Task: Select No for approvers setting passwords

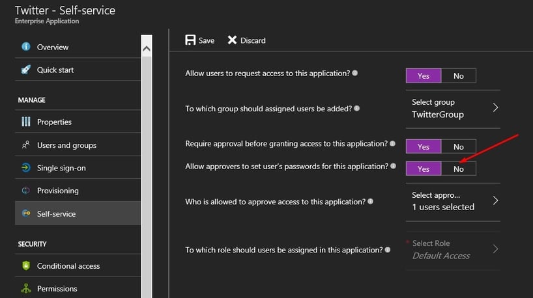Action: pos(458,169)
